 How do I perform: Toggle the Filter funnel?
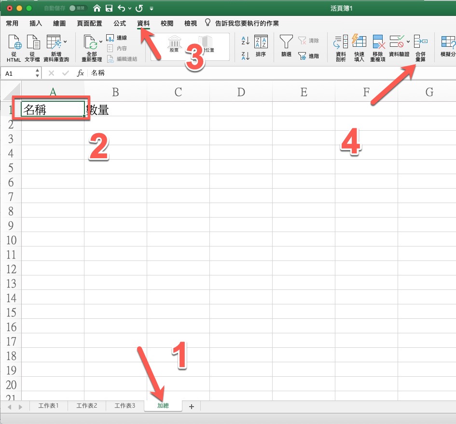286,46
